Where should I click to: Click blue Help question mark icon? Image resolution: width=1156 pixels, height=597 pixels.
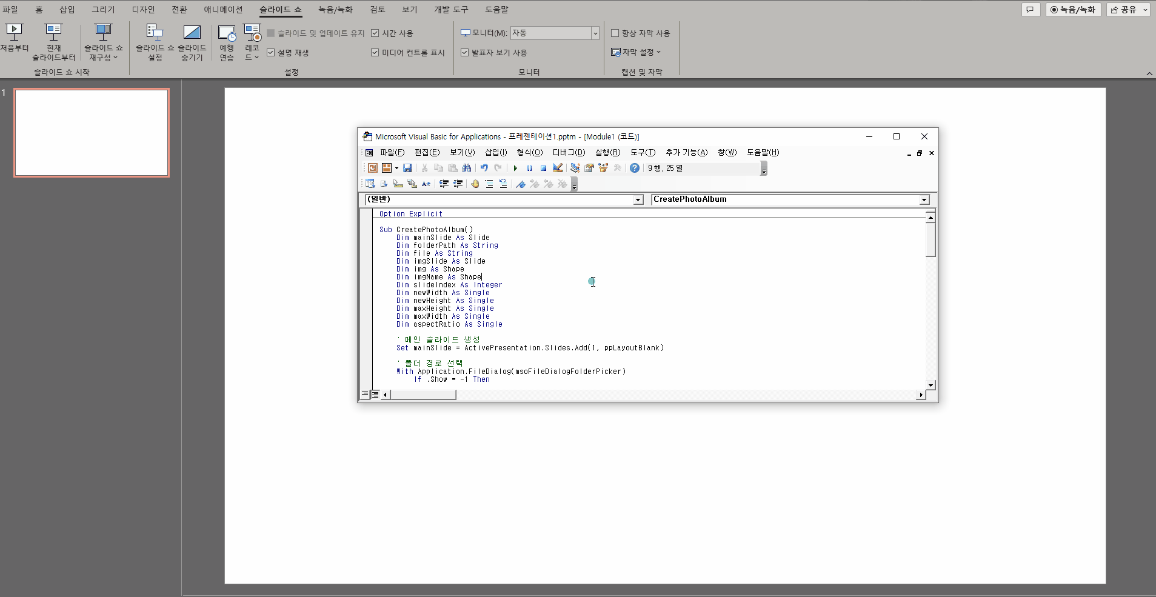tap(635, 168)
